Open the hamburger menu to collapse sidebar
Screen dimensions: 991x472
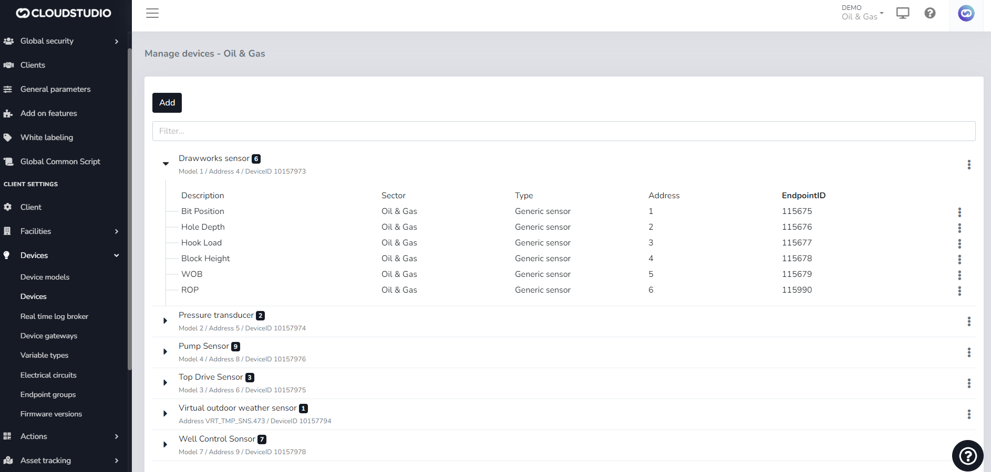pos(152,13)
